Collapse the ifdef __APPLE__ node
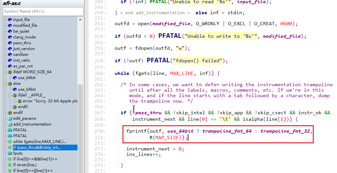Image resolution: width=337 pixels, height=173 pixels. (10, 95)
